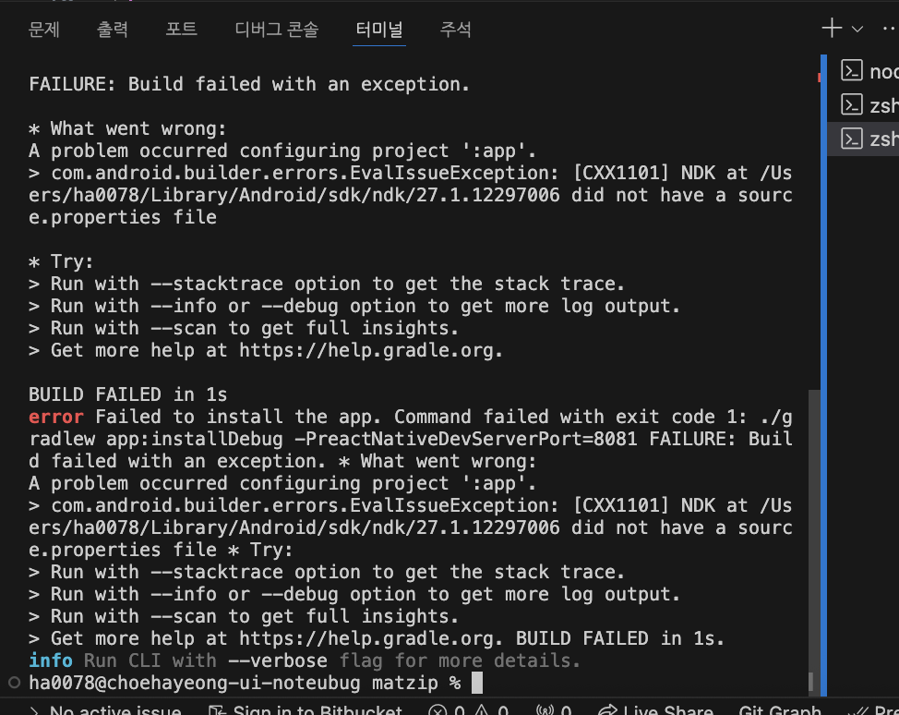Viewport: 899px width, 715px height.
Task: Start Live Share from status bar
Action: (x=656, y=709)
